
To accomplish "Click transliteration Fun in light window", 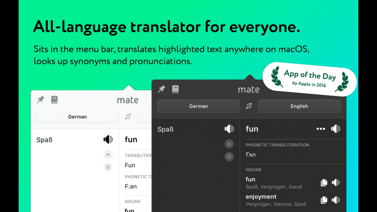I will tap(130, 165).
